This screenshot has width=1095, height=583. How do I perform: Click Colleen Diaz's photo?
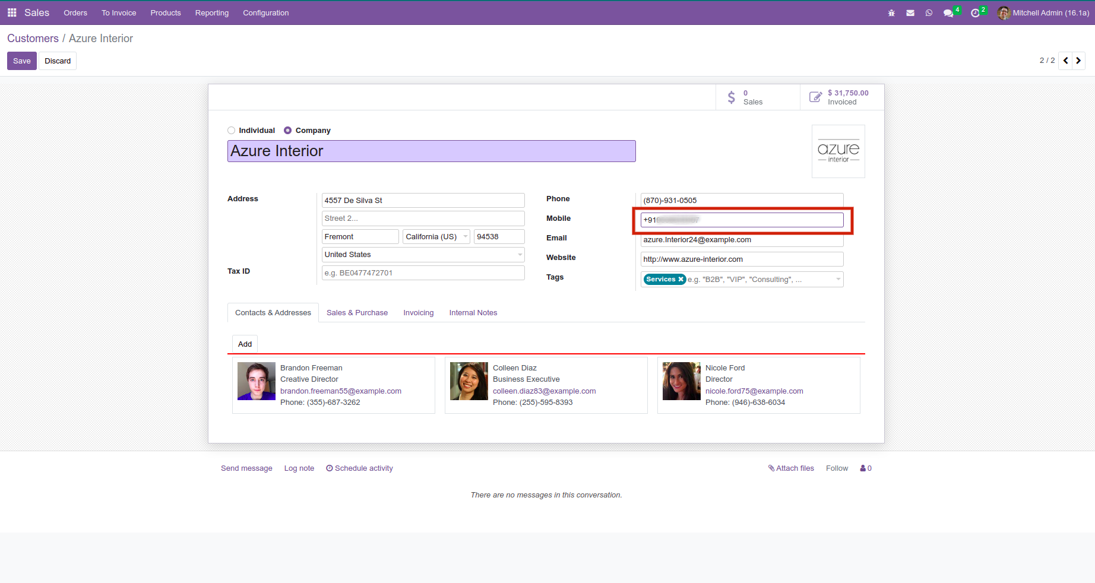pos(469,381)
